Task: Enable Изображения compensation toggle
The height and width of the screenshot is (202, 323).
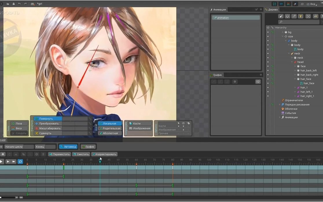Action: 140,128
